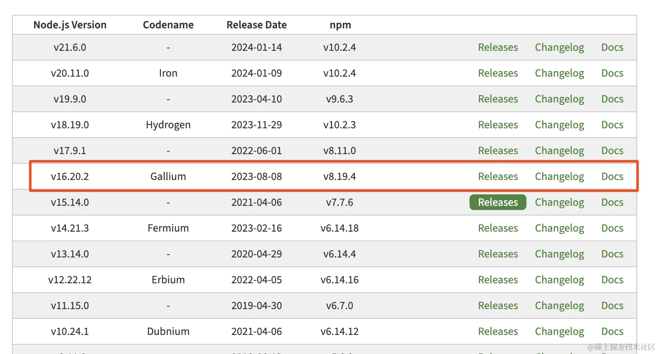View Changelog for v11.15.0
The height and width of the screenshot is (354, 658).
click(559, 306)
